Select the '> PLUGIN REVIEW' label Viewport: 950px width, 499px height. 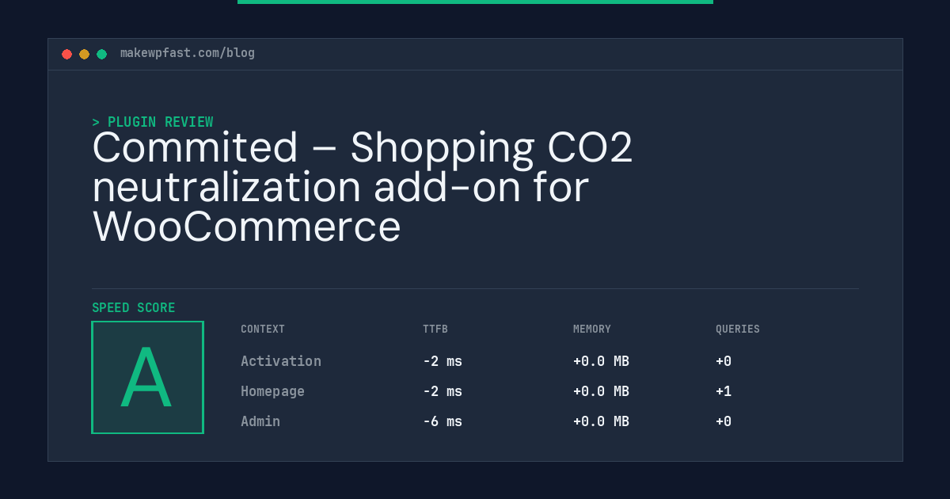(x=153, y=122)
